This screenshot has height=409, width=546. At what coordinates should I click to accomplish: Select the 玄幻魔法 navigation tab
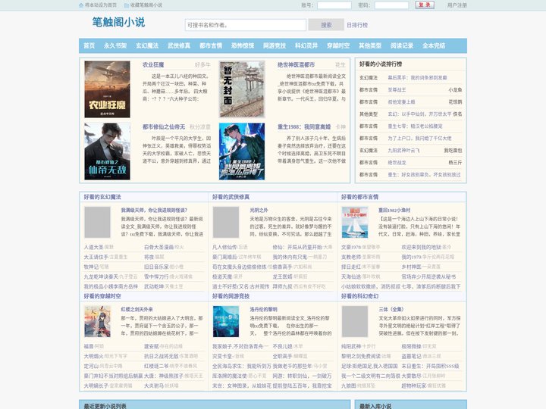pyautogui.click(x=147, y=45)
